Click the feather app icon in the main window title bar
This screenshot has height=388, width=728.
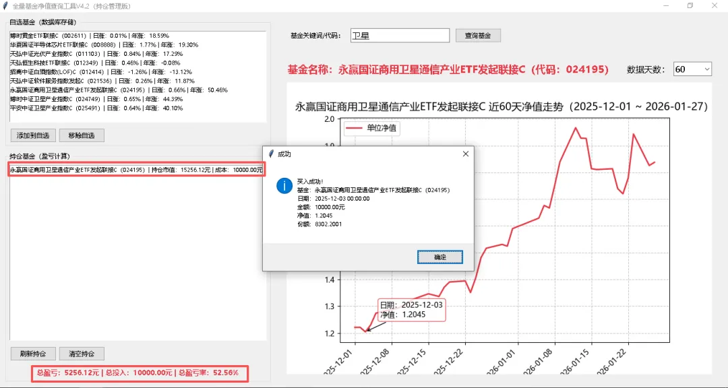(5, 6)
